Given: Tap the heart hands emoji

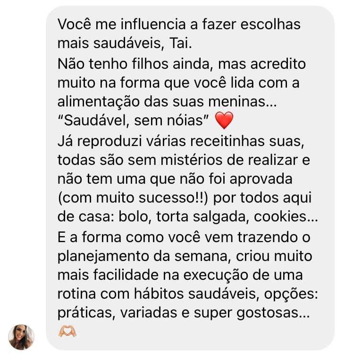Looking at the screenshot, I should tap(67, 331).
